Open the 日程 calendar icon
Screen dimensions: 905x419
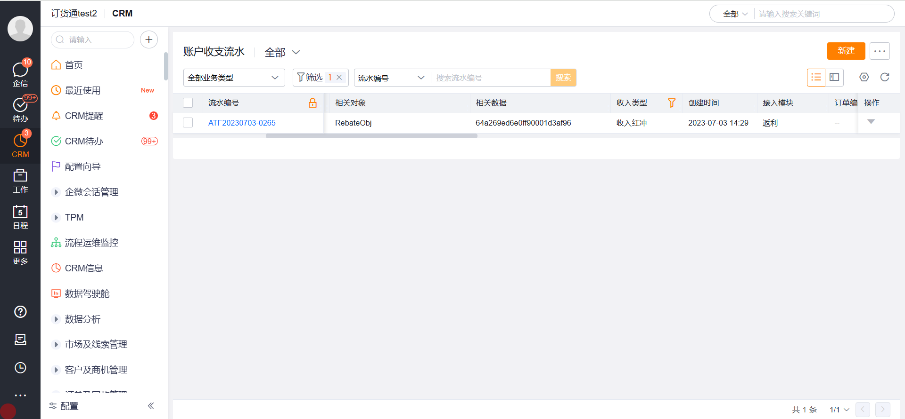20,217
